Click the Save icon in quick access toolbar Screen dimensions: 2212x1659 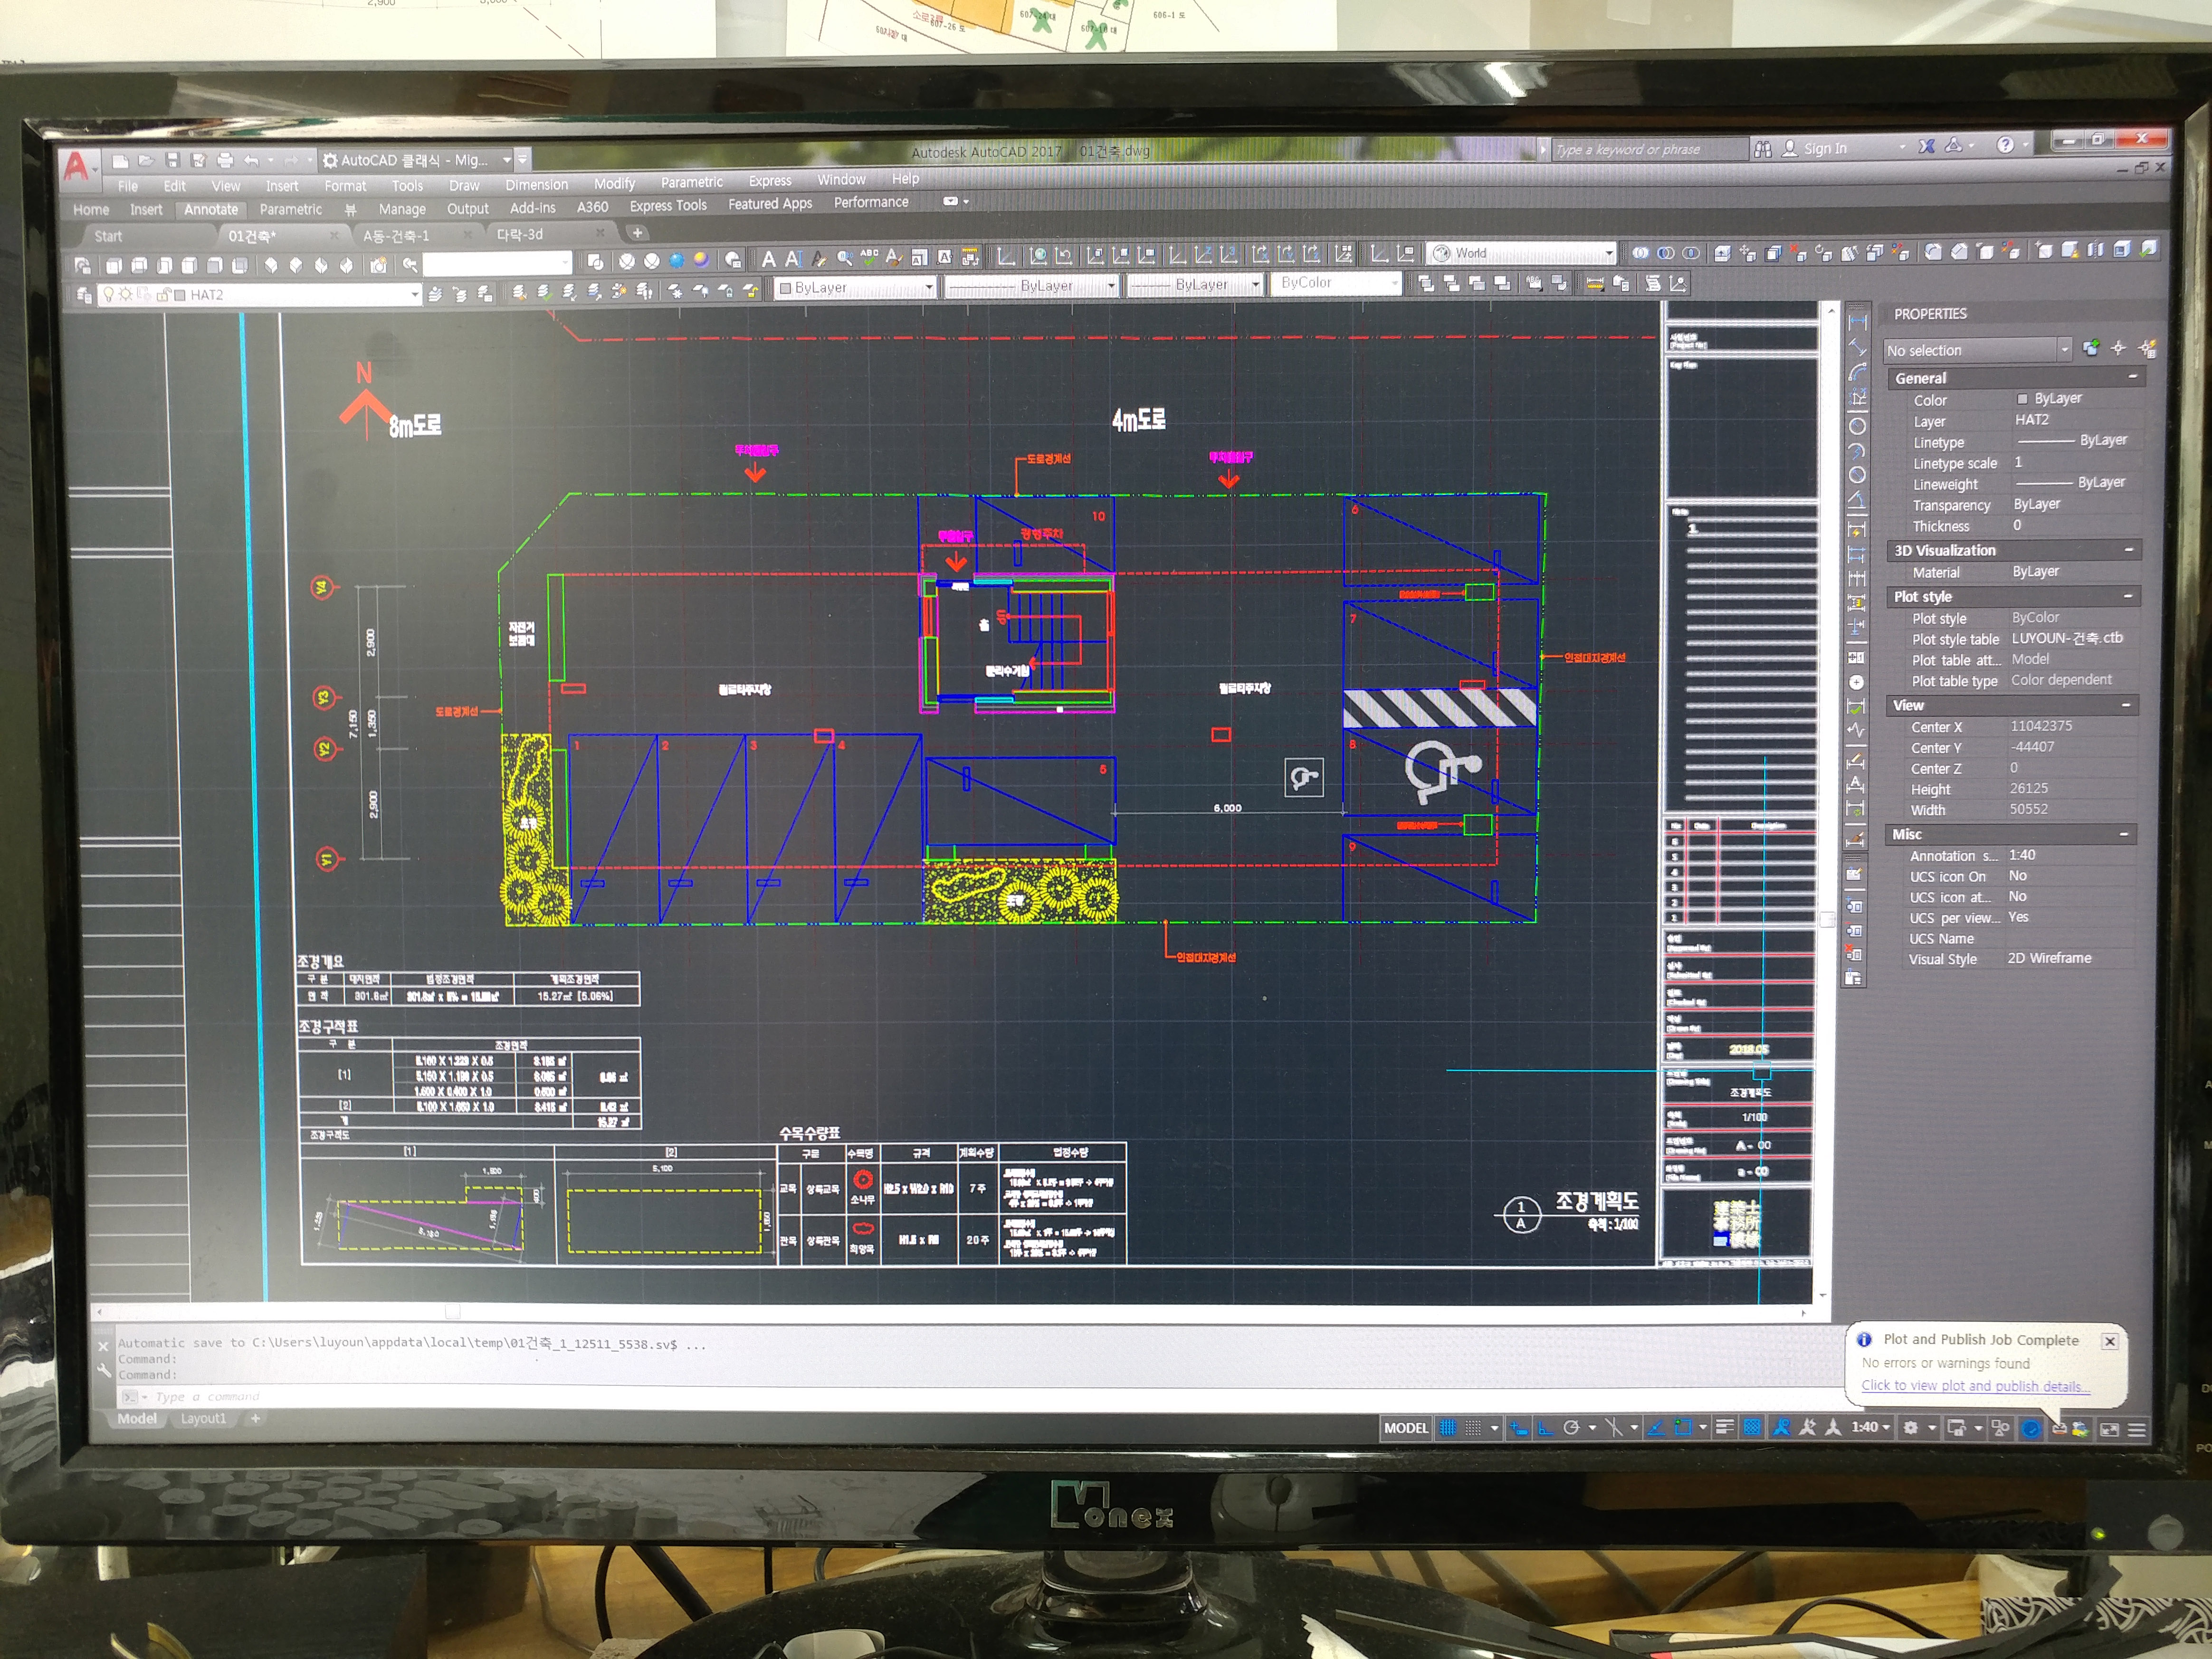pos(172,160)
